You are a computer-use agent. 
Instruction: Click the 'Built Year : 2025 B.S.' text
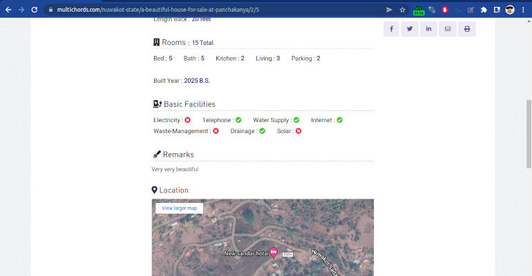[182, 81]
